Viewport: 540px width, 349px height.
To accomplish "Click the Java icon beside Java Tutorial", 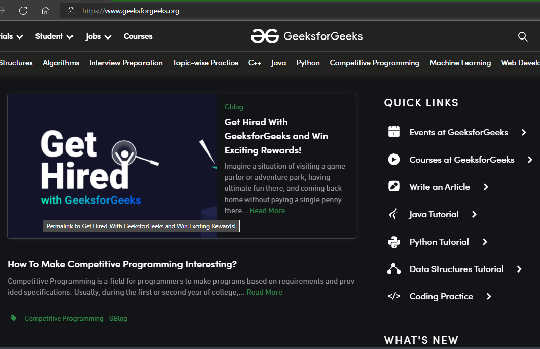I will (x=394, y=214).
